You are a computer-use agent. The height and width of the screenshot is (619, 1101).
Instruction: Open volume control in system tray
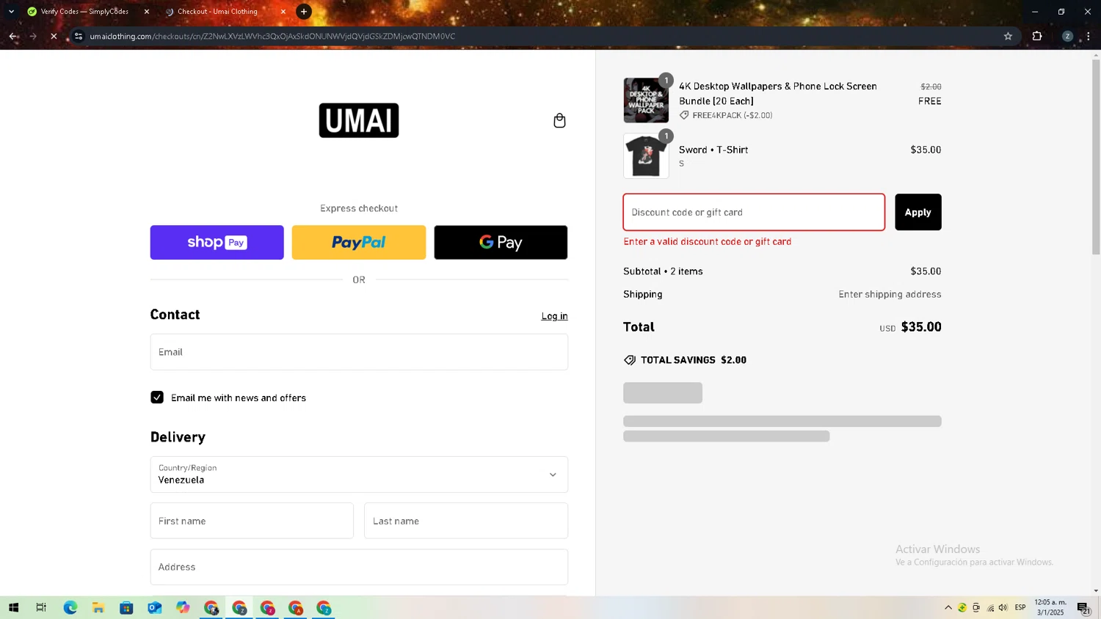[x=1003, y=607]
